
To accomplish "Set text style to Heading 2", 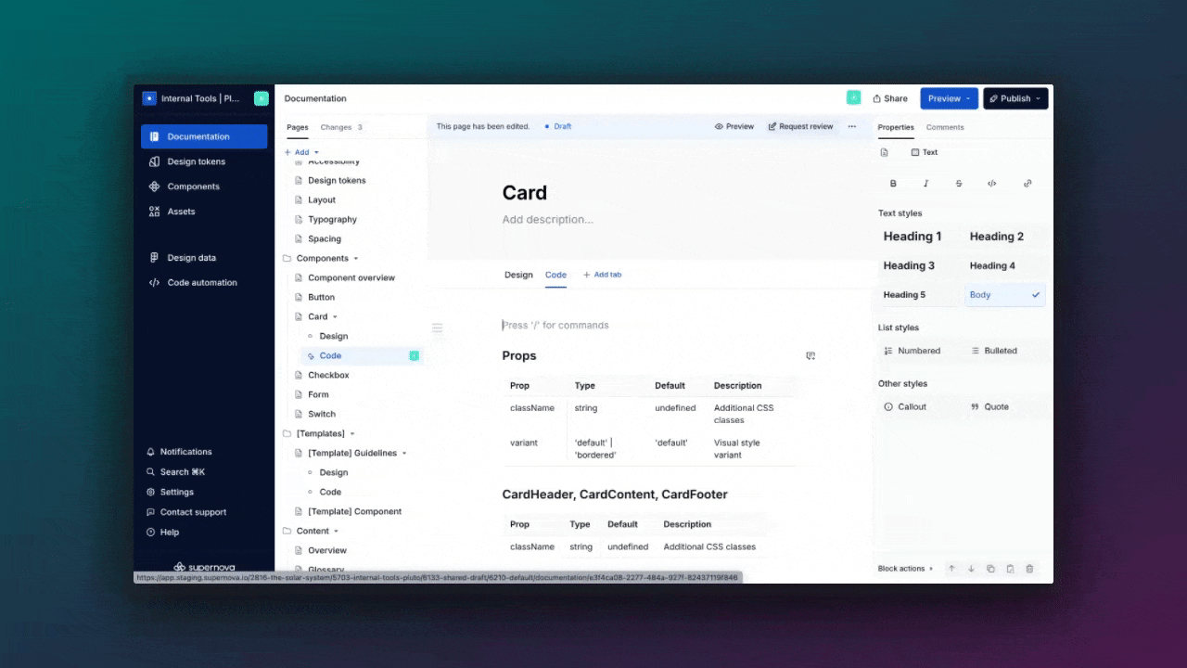I will click(x=997, y=237).
